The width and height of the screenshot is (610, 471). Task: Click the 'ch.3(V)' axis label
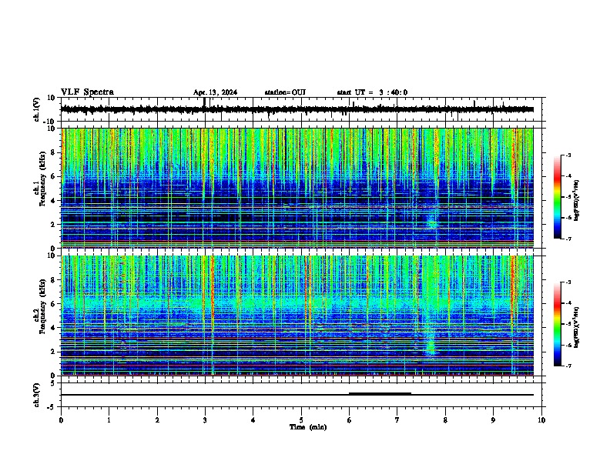[x=37, y=395]
